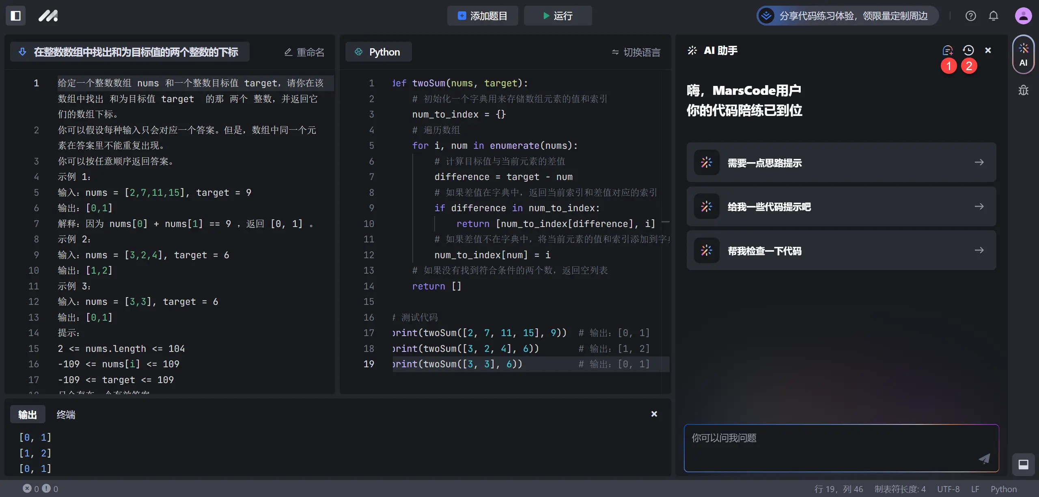1039x497 pixels.
Task: Click problem line 示例 3:
Action: click(x=74, y=286)
